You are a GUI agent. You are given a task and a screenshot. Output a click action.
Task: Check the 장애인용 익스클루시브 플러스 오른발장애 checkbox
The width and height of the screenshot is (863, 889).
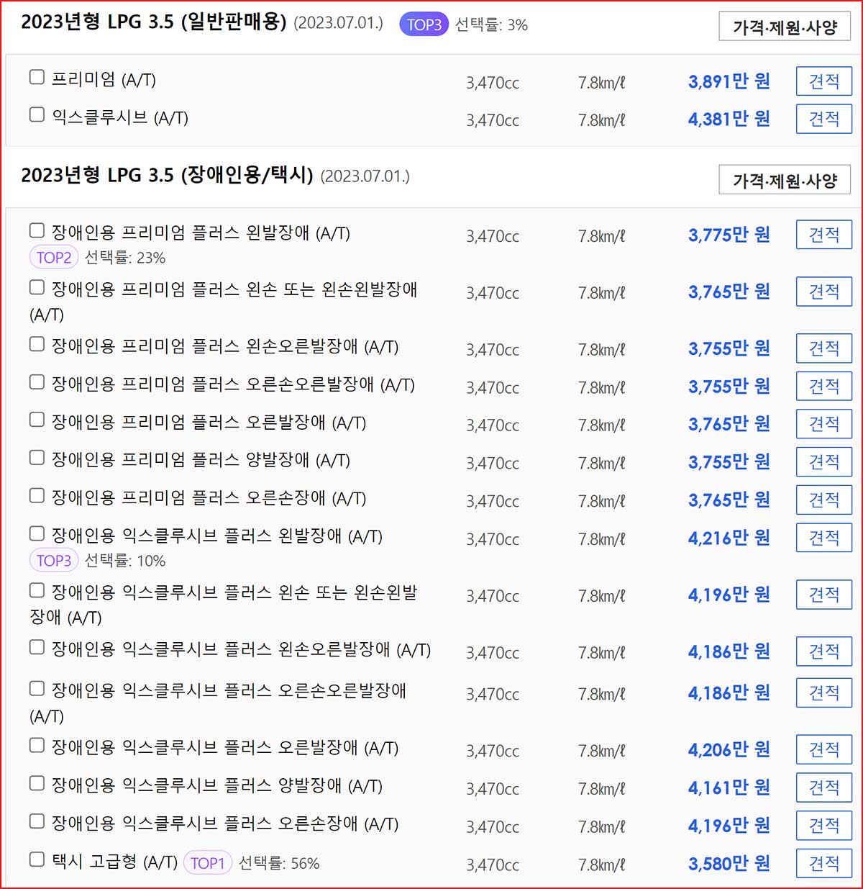[36, 745]
